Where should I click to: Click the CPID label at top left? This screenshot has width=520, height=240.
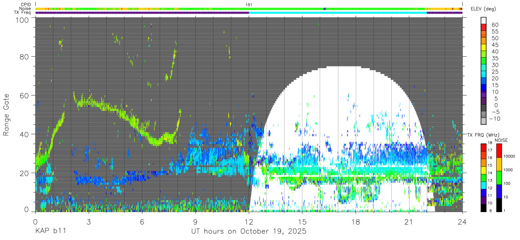(25, 4)
